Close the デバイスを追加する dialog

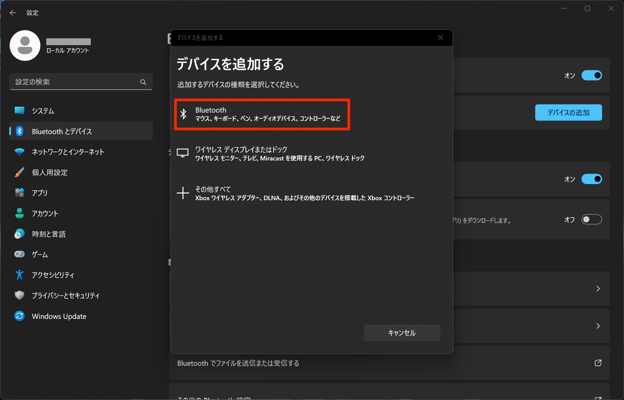(441, 38)
